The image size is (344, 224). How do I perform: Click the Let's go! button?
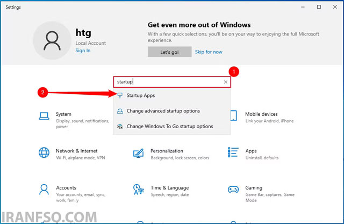click(x=170, y=52)
